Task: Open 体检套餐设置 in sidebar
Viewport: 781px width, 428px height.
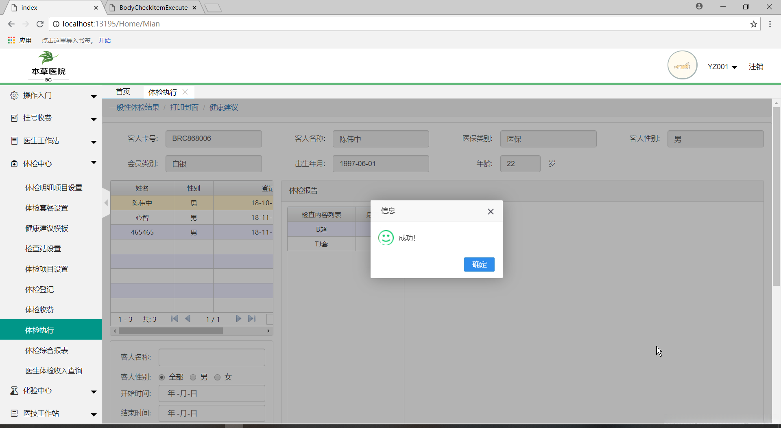Action: point(46,208)
